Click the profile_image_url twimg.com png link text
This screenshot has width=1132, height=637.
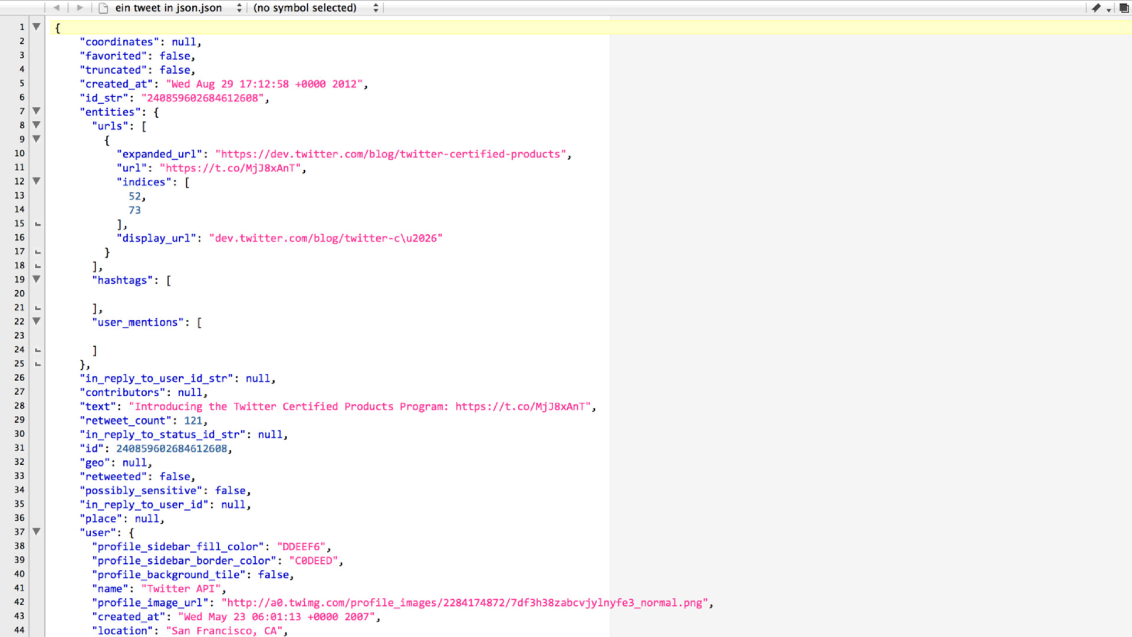(465, 603)
